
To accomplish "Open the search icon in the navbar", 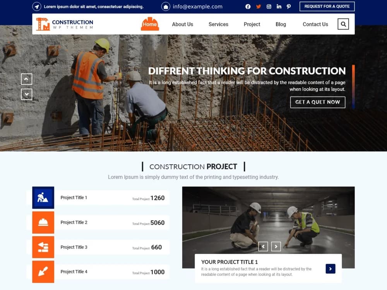I will pyautogui.click(x=343, y=24).
